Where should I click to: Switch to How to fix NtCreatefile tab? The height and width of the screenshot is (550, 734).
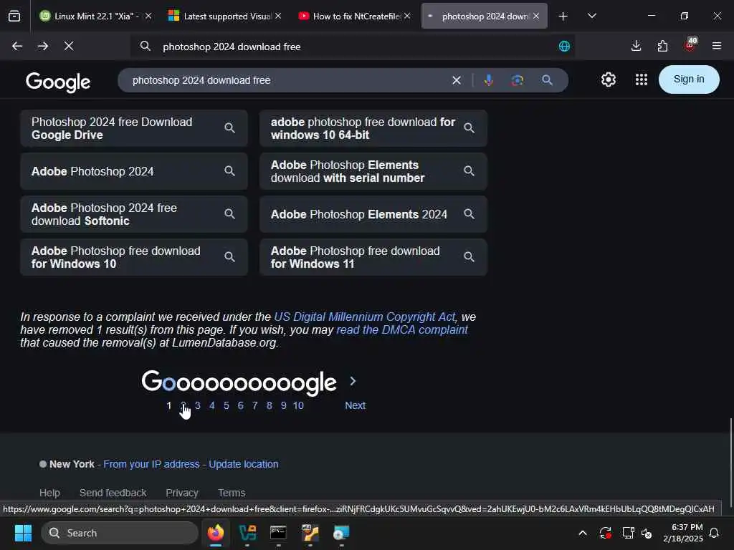point(354,16)
